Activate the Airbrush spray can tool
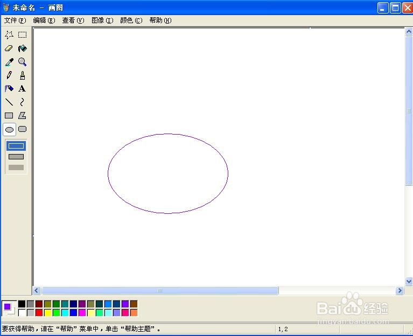Image resolution: width=413 pixels, height=336 pixels. (9, 88)
